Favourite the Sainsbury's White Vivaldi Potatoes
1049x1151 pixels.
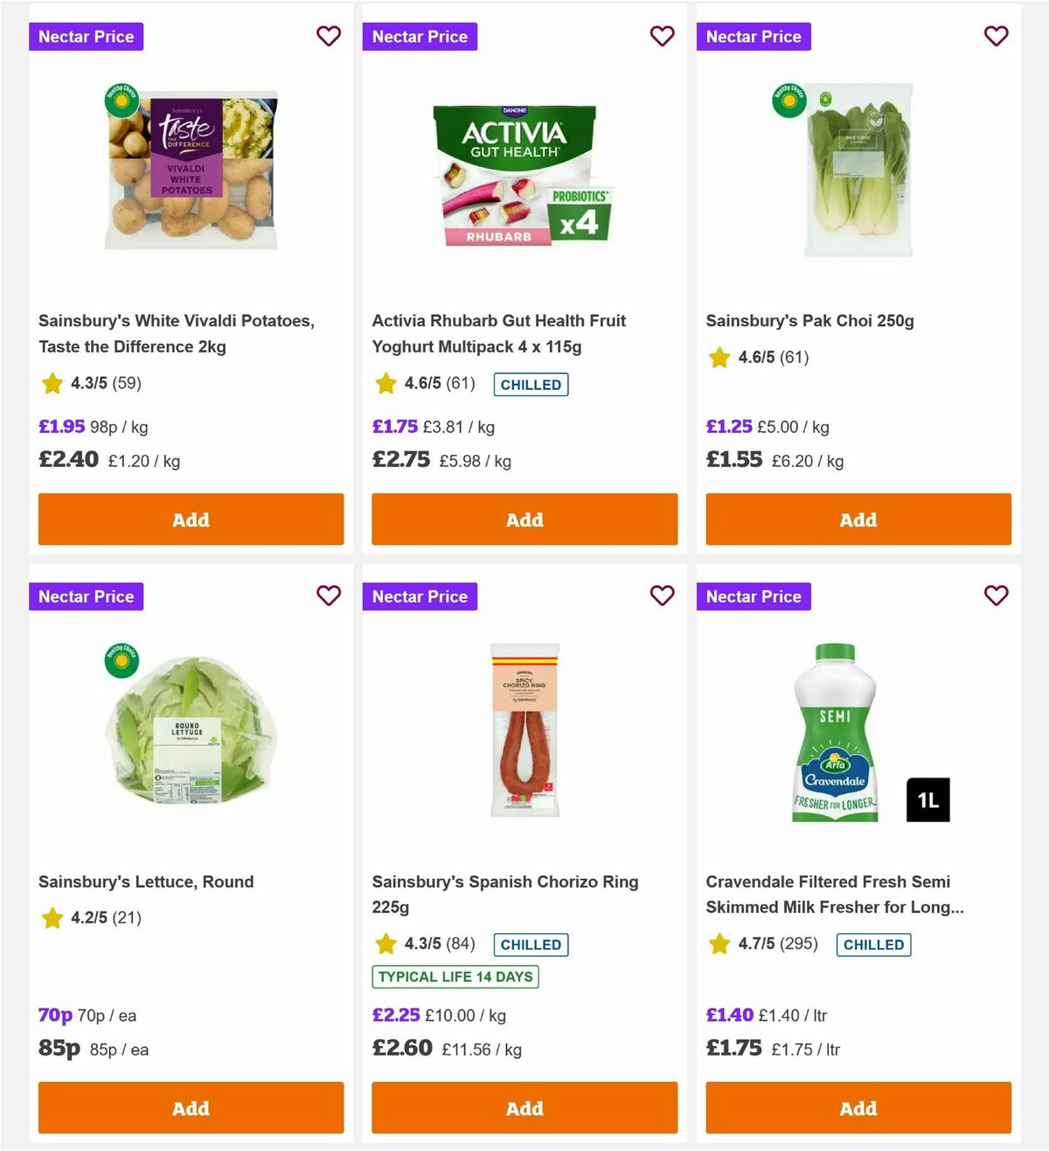[329, 37]
